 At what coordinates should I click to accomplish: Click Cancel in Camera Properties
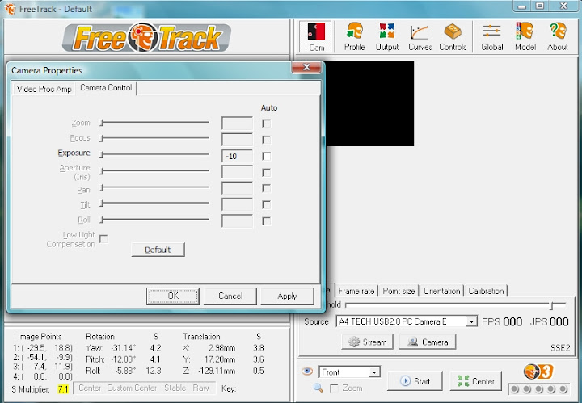(x=230, y=296)
